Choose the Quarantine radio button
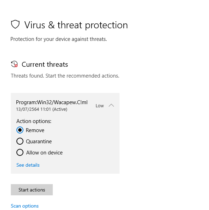The width and height of the screenshot is (209, 210). [x=20, y=141]
